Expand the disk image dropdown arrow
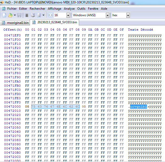This screenshot has height=162, width=165. click(43, 15)
